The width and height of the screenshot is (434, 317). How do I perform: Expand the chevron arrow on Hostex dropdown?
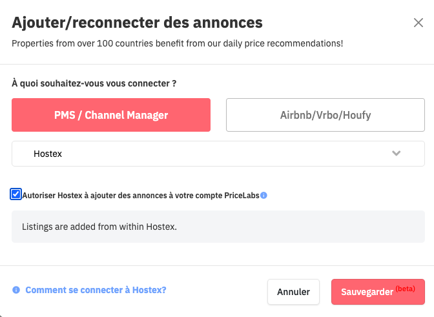click(397, 154)
